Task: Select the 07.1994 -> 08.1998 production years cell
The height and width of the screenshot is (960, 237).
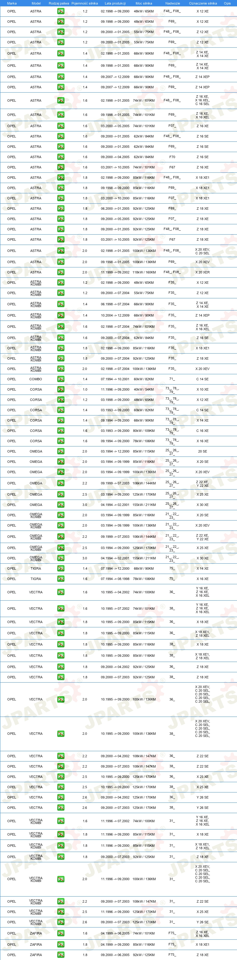Action: 115,579
